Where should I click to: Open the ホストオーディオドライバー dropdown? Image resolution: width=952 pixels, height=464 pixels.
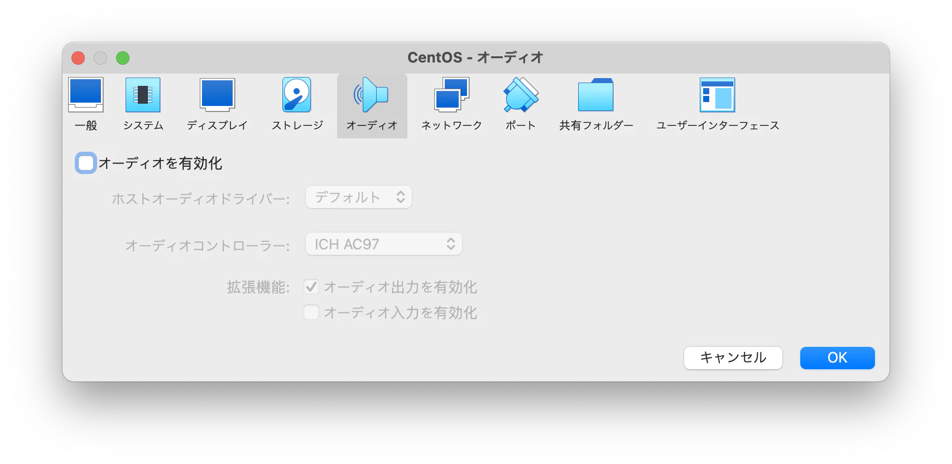359,197
